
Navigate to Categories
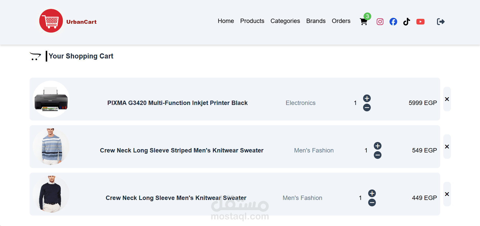click(285, 21)
